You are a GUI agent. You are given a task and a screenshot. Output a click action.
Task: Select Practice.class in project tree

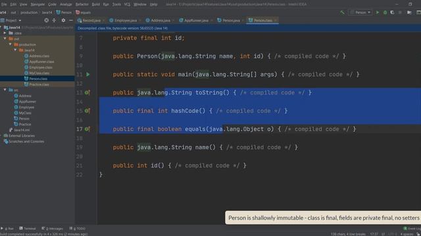coord(37,85)
